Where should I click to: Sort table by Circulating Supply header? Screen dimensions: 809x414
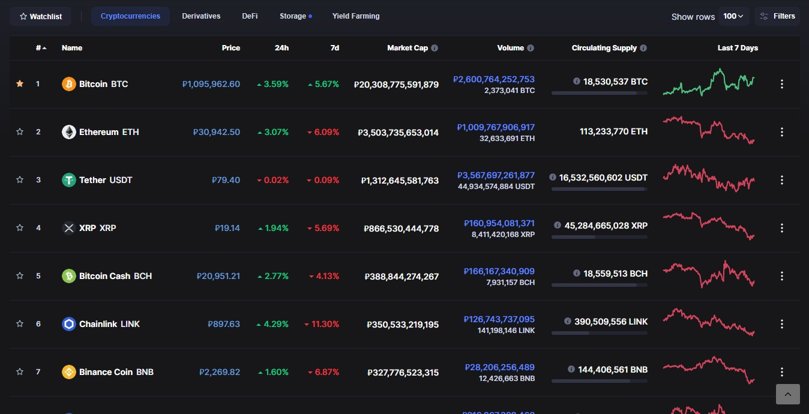click(604, 48)
